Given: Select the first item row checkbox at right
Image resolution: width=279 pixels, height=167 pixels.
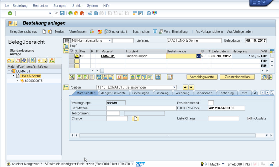Looking at the screenshot, I should [272, 56].
